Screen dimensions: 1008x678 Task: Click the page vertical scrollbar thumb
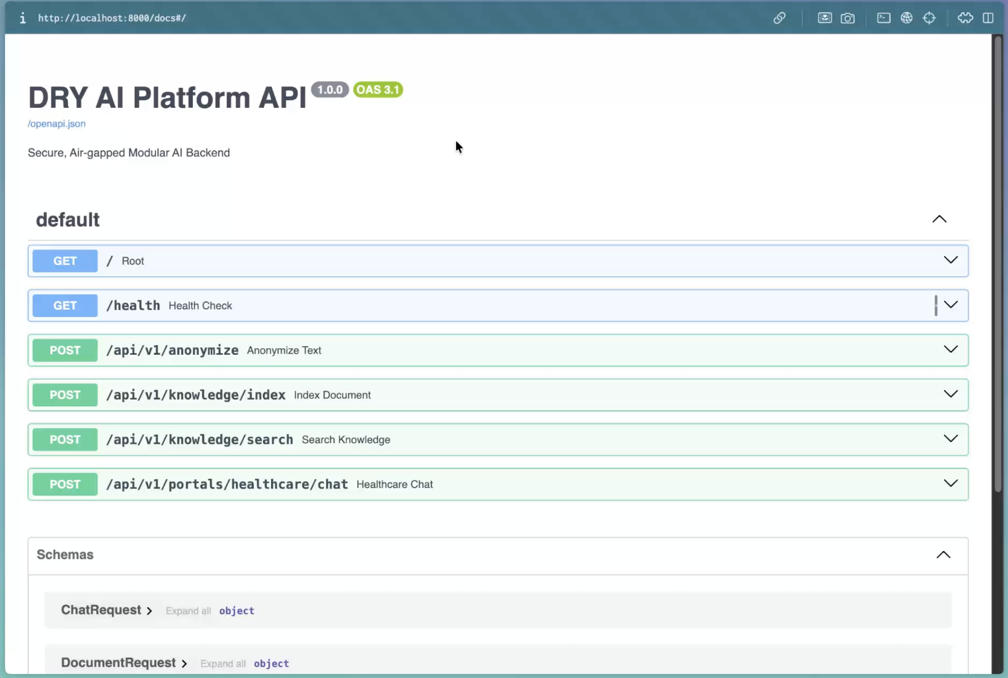(998, 263)
